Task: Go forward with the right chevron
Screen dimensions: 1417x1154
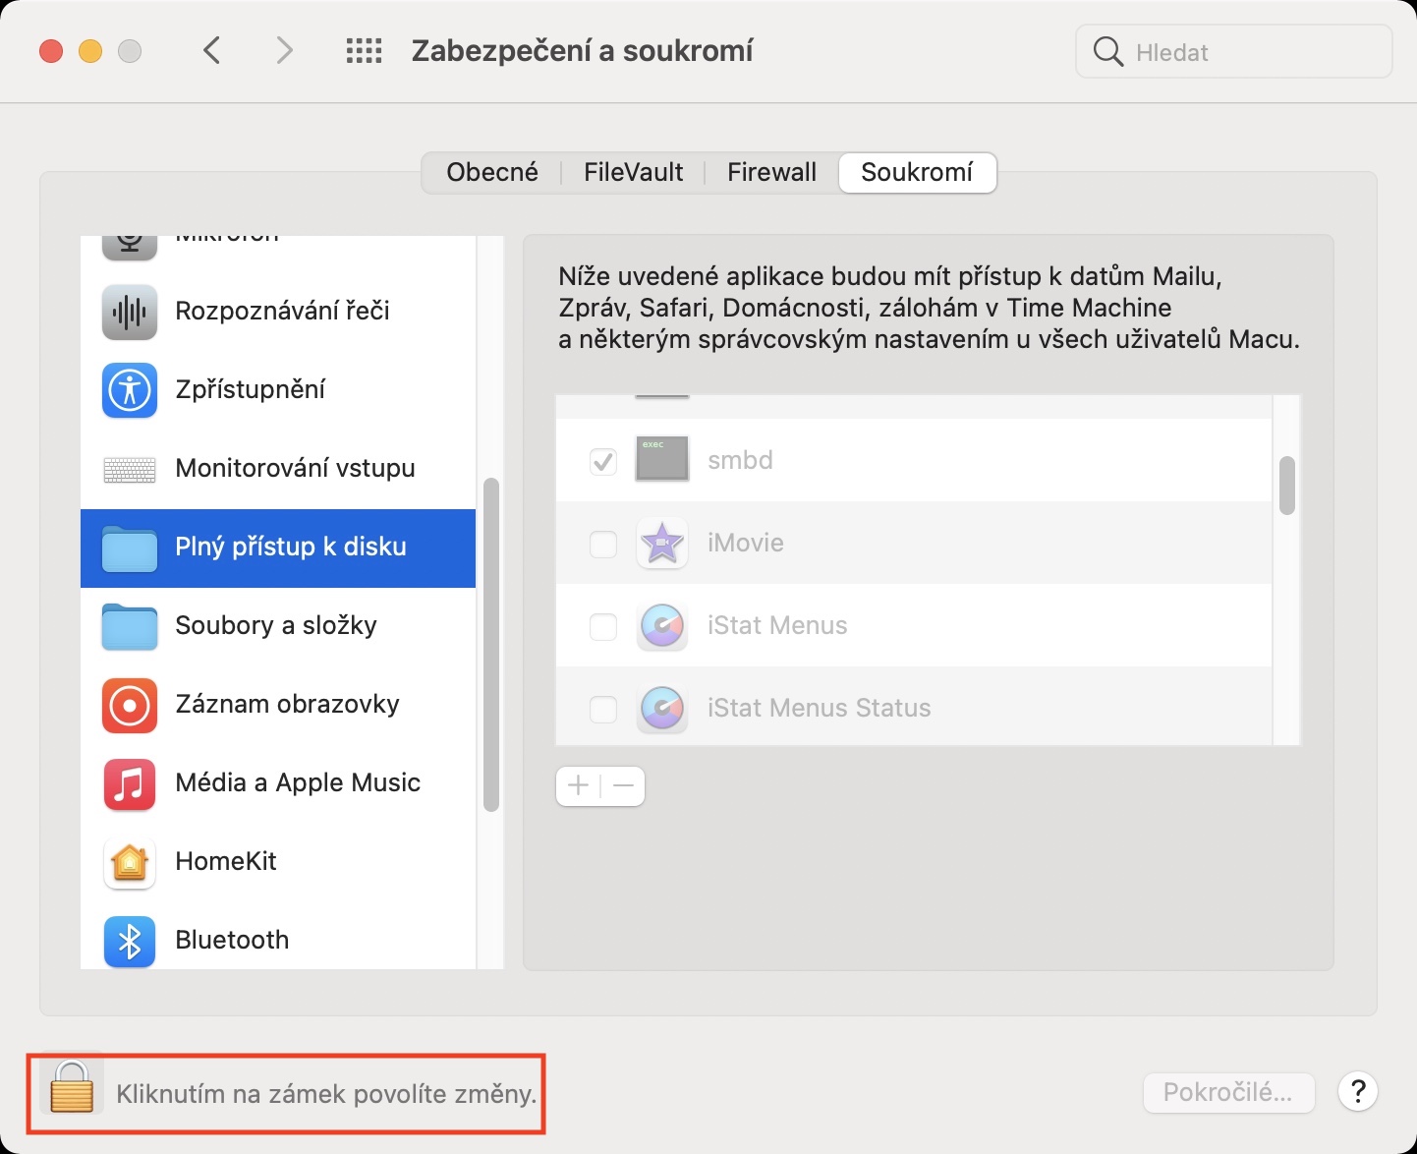Action: [x=284, y=51]
